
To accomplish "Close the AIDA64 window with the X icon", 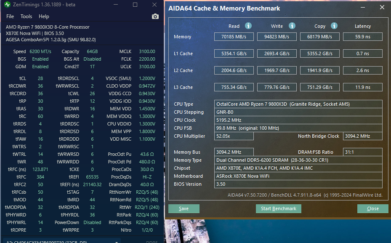I will (382, 8).
